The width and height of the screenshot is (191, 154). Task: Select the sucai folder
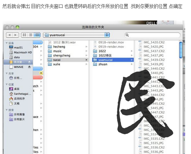[67, 60]
